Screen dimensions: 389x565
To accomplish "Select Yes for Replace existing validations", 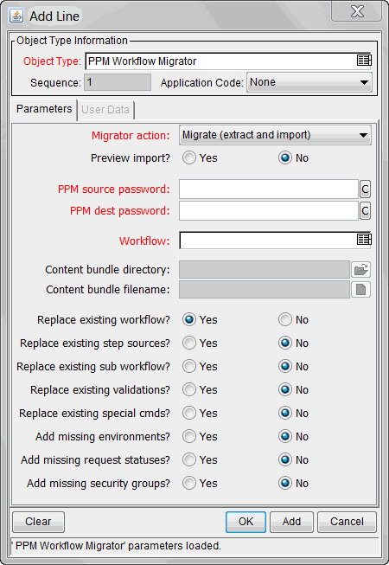I will tap(189, 390).
